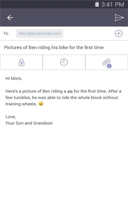Click the bicycle emoji in the message
This screenshot has width=128, height=213.
pyautogui.click(x=70, y=91)
